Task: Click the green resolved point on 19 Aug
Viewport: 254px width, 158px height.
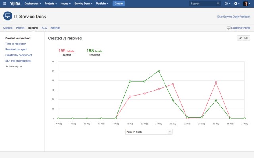Action: pos(130,81)
